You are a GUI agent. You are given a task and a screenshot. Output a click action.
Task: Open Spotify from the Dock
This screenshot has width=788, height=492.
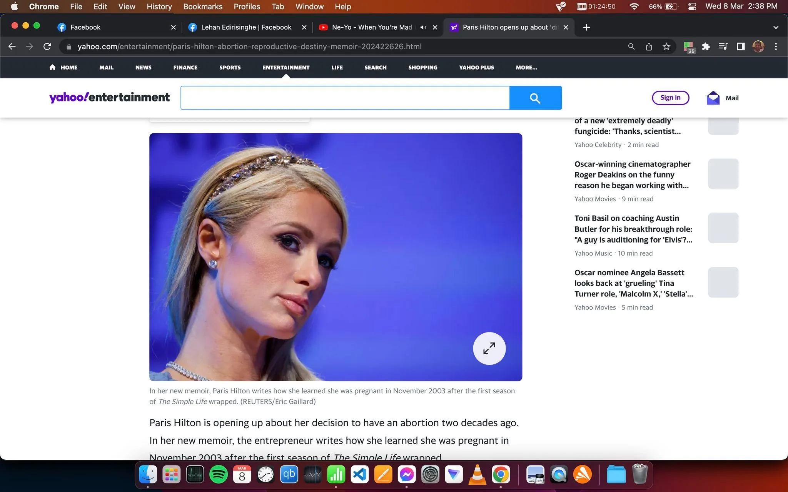coord(219,474)
